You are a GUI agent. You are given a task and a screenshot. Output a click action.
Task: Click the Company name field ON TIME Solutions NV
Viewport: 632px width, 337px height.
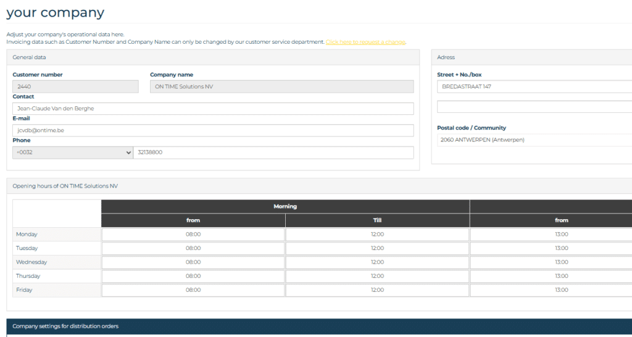tap(281, 87)
